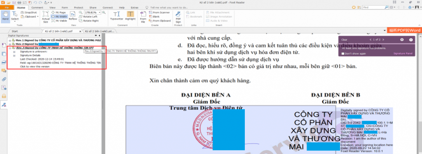
Task: Click Clear in the notification box
Action: [x=344, y=40]
